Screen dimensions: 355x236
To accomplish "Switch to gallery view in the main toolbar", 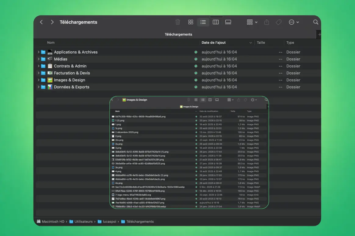I will pyautogui.click(x=228, y=22).
